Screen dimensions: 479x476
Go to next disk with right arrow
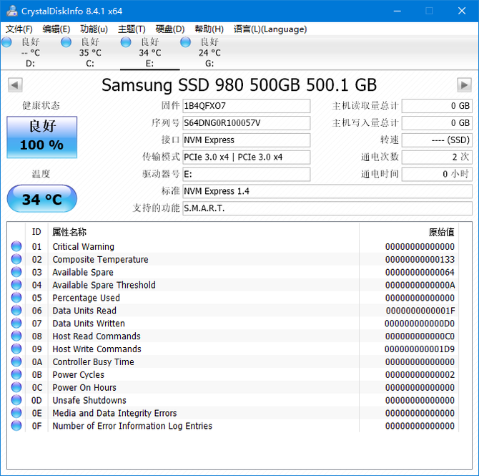coord(464,85)
